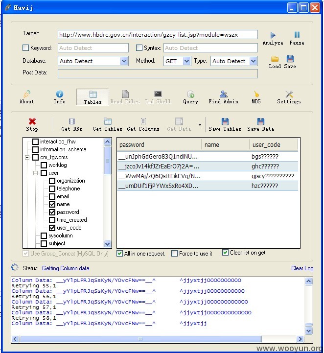
Task: Save project with Save icon beside Load
Action: [x=290, y=62]
